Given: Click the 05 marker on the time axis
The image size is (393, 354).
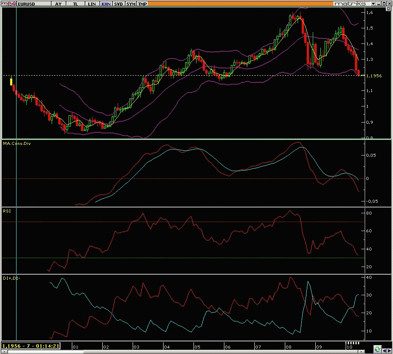Looking at the screenshot, I should click(x=197, y=346).
